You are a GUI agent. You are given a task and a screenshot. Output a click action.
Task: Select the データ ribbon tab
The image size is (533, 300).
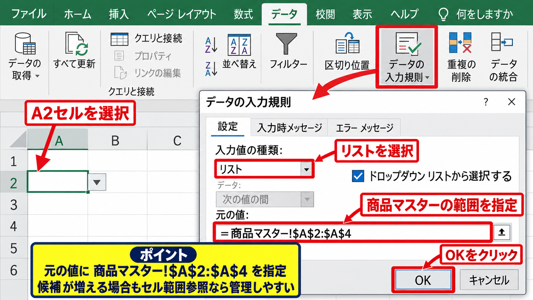click(284, 14)
